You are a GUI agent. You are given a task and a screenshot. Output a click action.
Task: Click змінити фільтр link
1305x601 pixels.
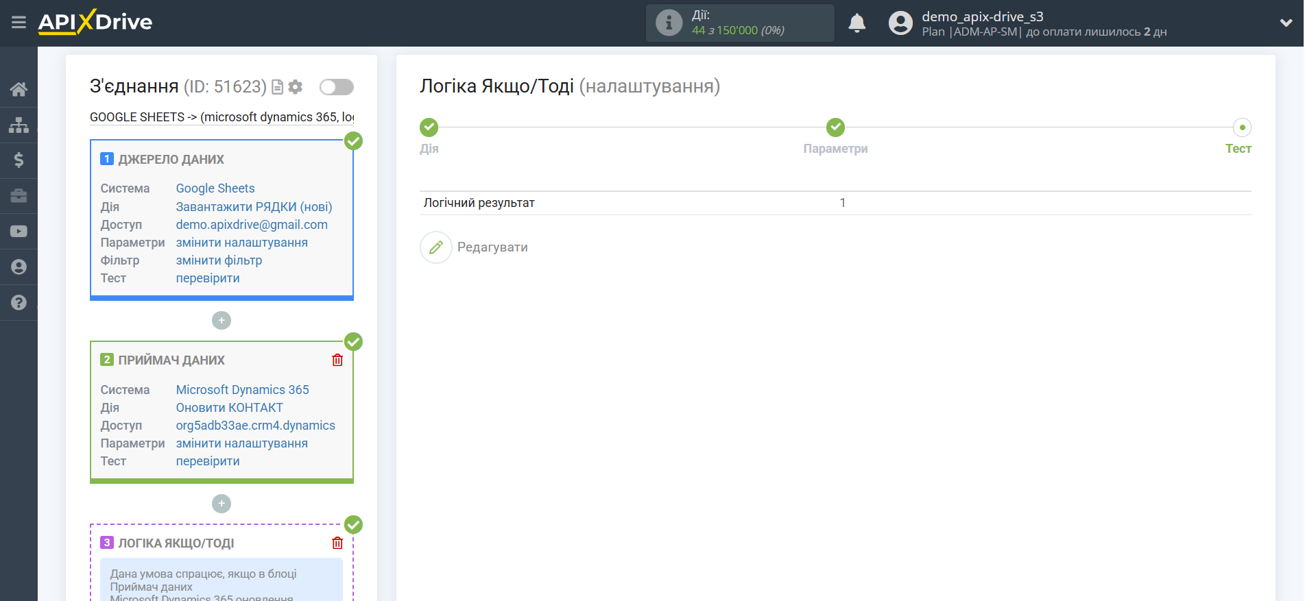pos(219,260)
